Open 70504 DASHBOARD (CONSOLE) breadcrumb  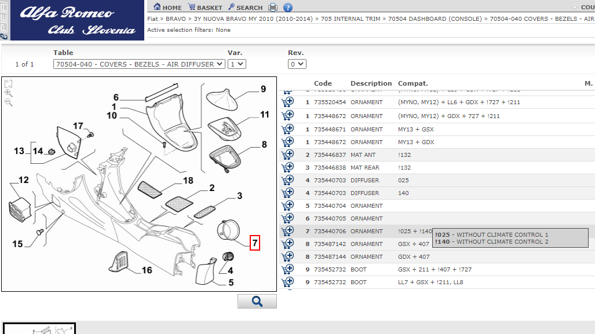click(435, 19)
